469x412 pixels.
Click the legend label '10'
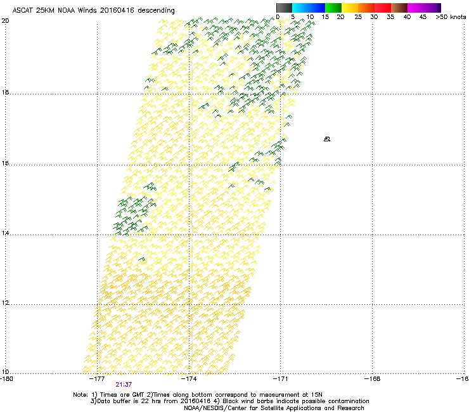point(310,17)
